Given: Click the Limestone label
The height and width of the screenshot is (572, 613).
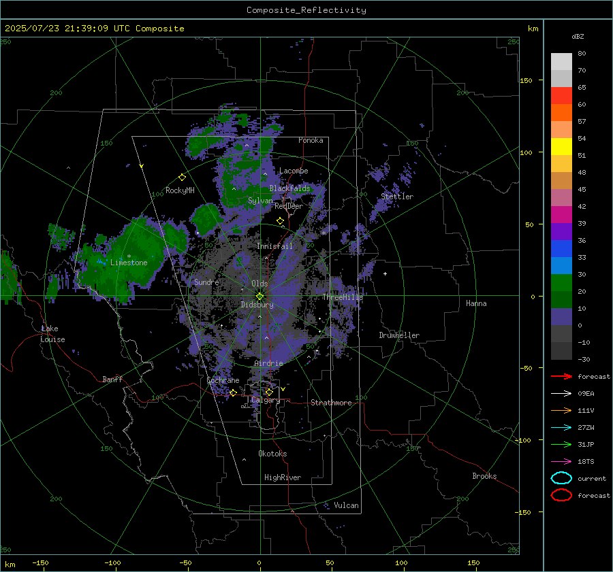Looking at the screenshot, I should tap(129, 263).
